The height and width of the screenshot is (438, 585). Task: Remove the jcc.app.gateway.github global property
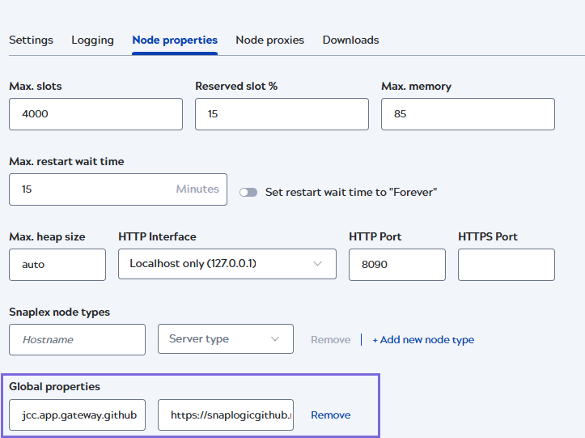pyautogui.click(x=331, y=415)
